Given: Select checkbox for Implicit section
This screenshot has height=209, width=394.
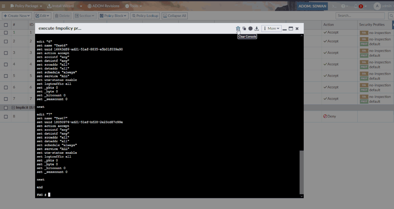Looking at the screenshot, I should (x=6, y=107).
